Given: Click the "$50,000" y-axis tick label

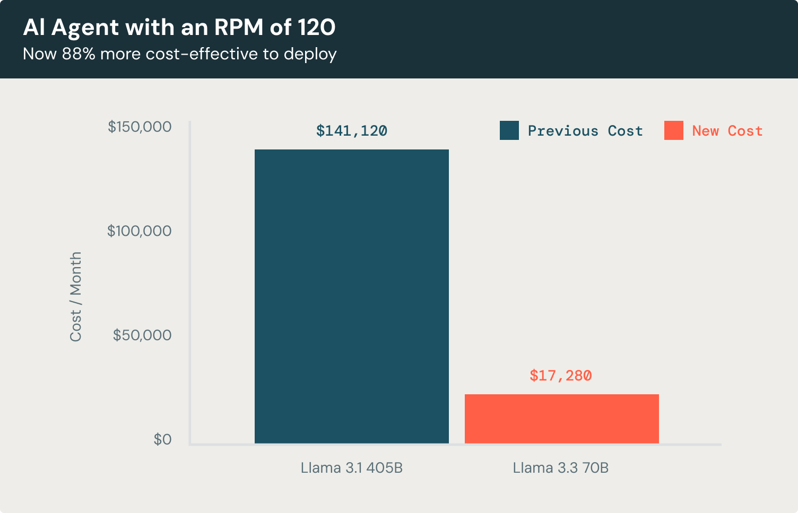Looking at the screenshot, I should [x=142, y=335].
